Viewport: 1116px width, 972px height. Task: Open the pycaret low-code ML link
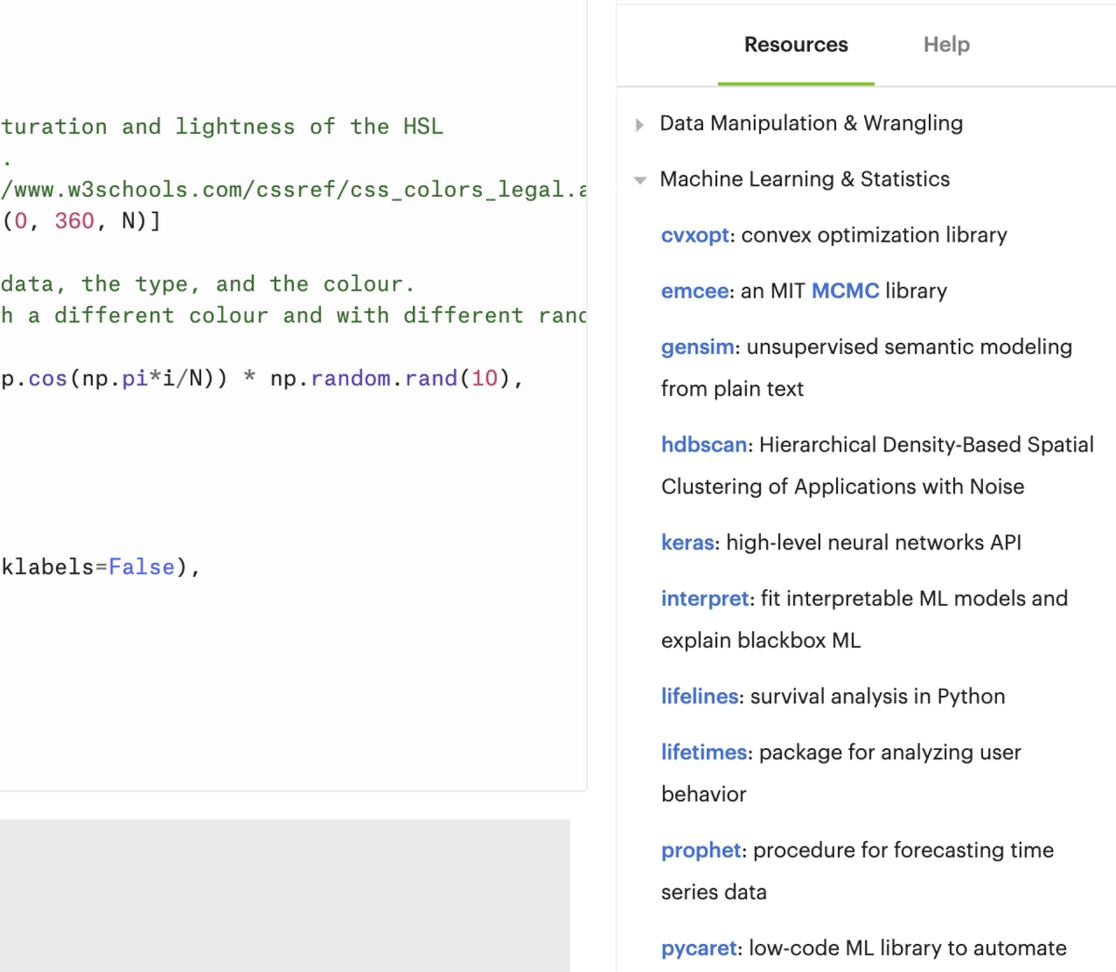click(x=698, y=948)
